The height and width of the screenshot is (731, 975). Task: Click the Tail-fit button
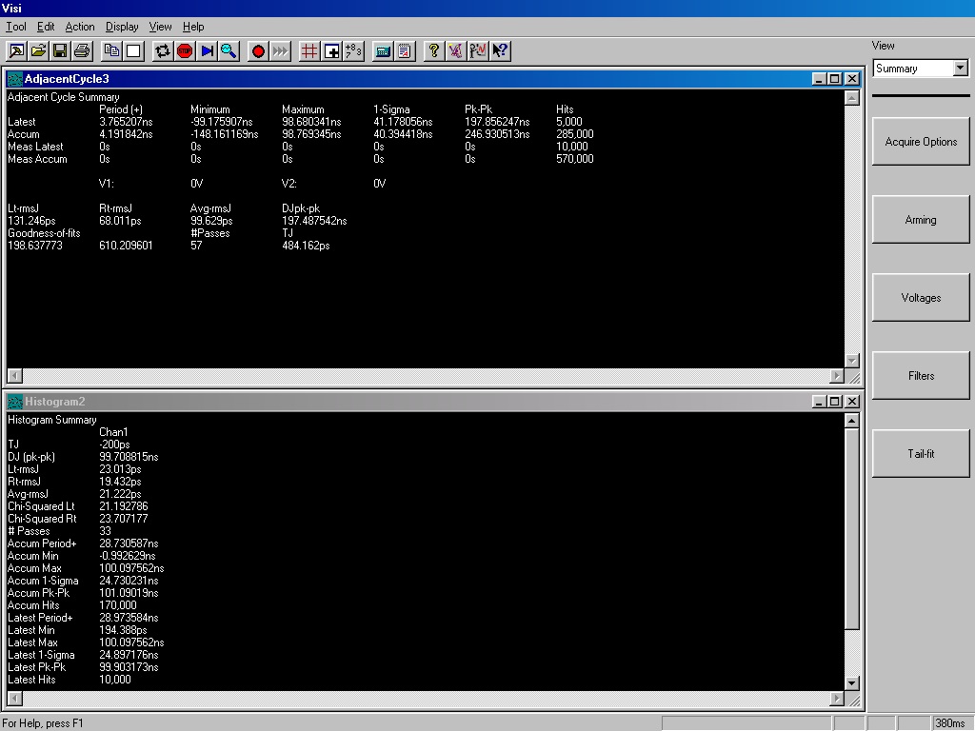pos(921,454)
